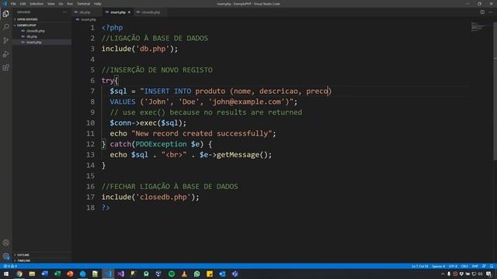Click 'john@example.com' text on line 8

(x=247, y=102)
